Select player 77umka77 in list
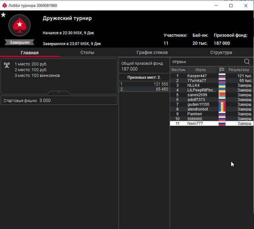Screen dimensions: 254x229 (196, 81)
